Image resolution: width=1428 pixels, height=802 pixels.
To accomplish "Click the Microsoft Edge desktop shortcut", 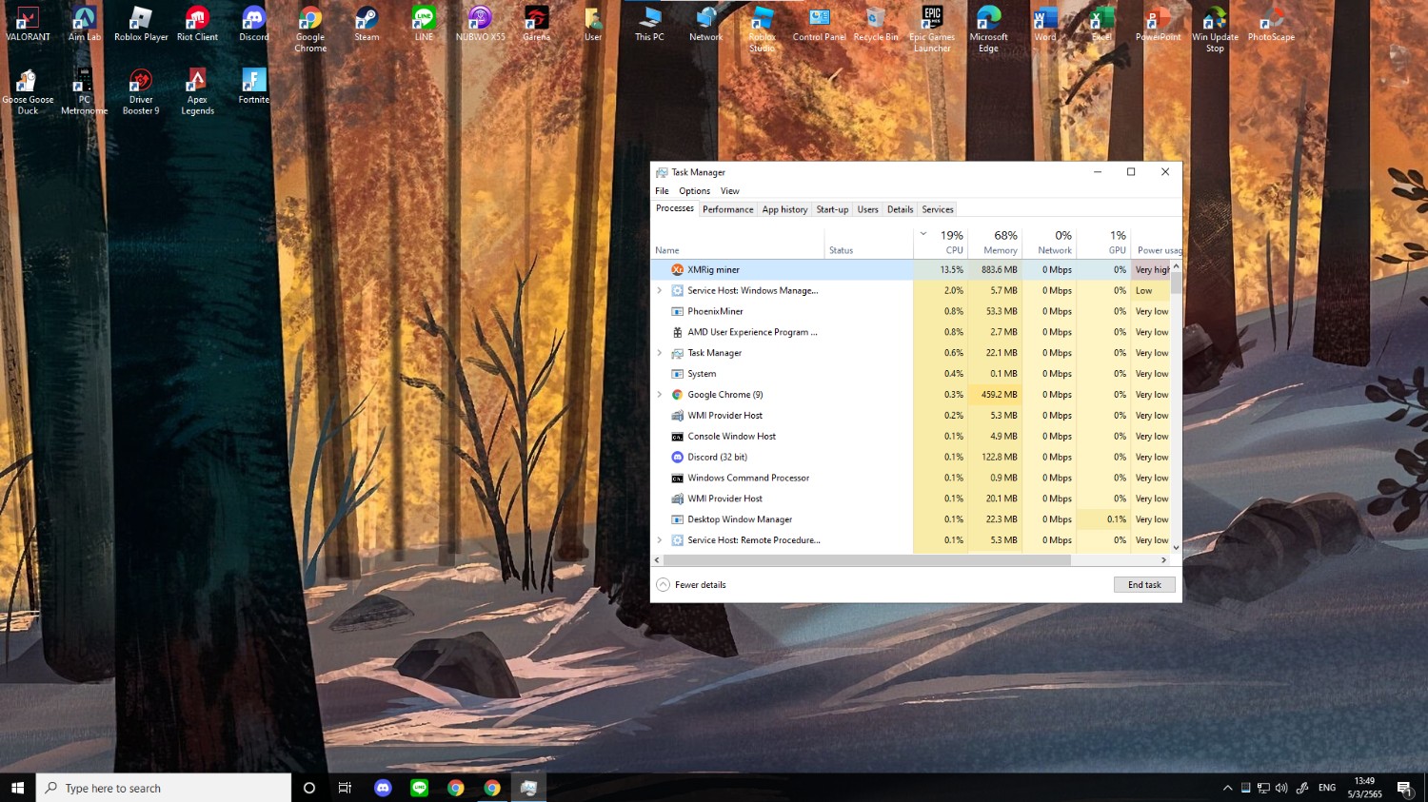I will coord(989,29).
